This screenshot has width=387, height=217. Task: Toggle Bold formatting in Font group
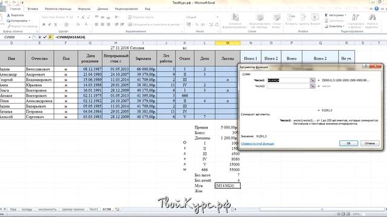pyautogui.click(x=44, y=24)
